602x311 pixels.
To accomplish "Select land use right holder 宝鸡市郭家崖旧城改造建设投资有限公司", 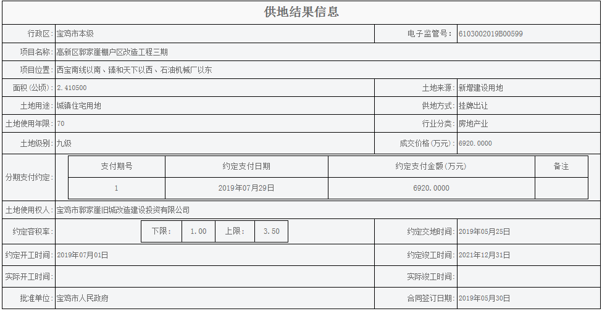I will 123,210.
